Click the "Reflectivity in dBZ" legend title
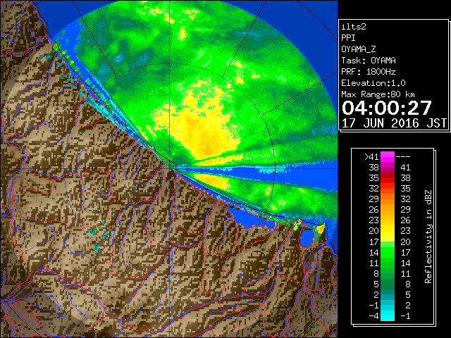 tap(428, 237)
